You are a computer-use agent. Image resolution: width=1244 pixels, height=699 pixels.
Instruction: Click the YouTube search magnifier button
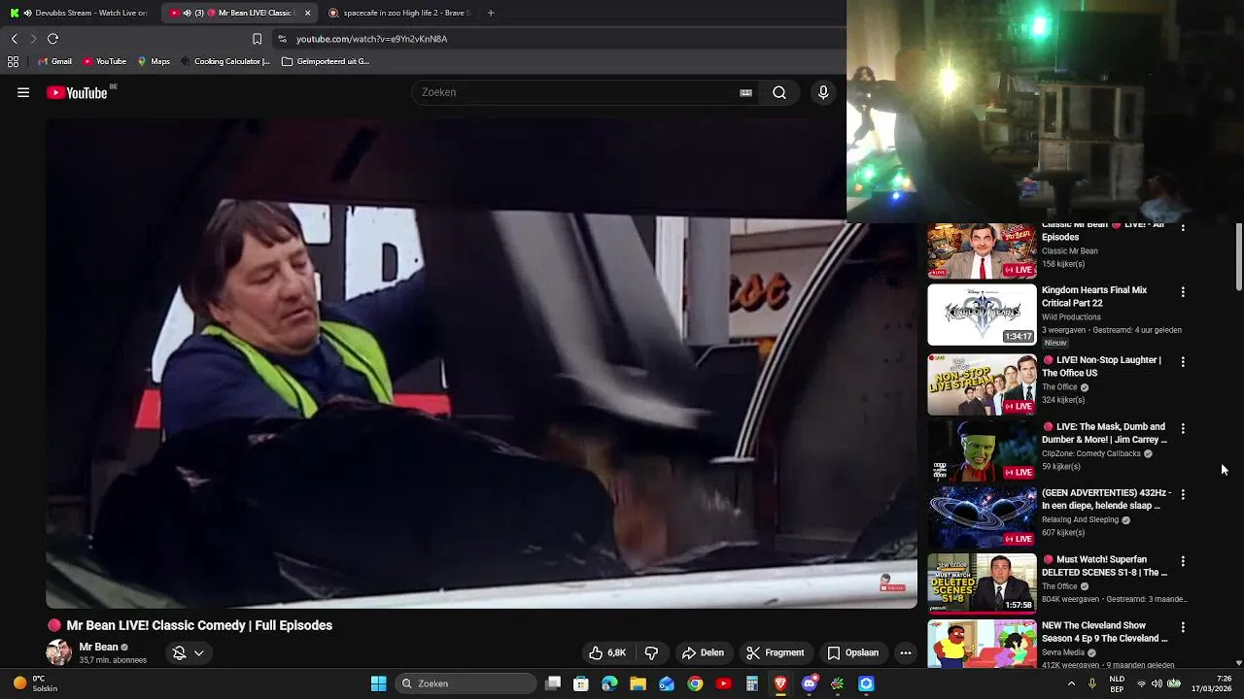pyautogui.click(x=779, y=92)
